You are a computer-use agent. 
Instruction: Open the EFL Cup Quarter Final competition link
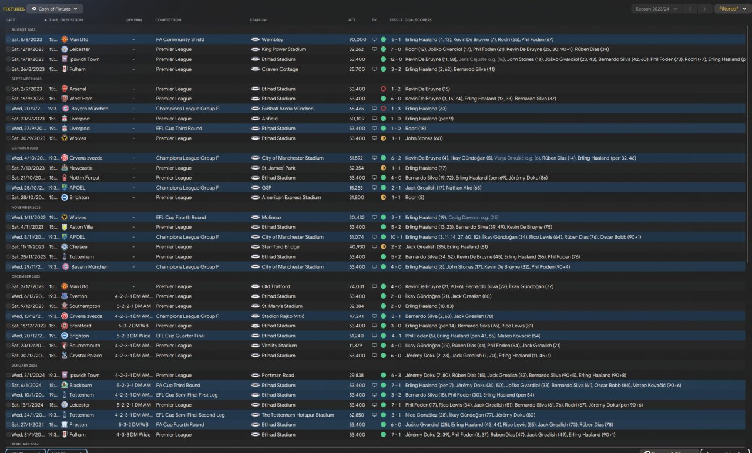(x=180, y=336)
